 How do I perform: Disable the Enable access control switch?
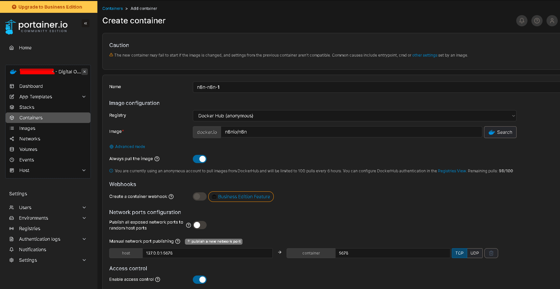[199, 279]
